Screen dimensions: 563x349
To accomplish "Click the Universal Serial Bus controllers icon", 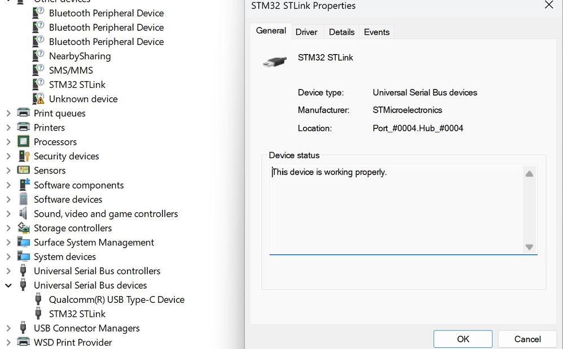I will [x=23, y=271].
